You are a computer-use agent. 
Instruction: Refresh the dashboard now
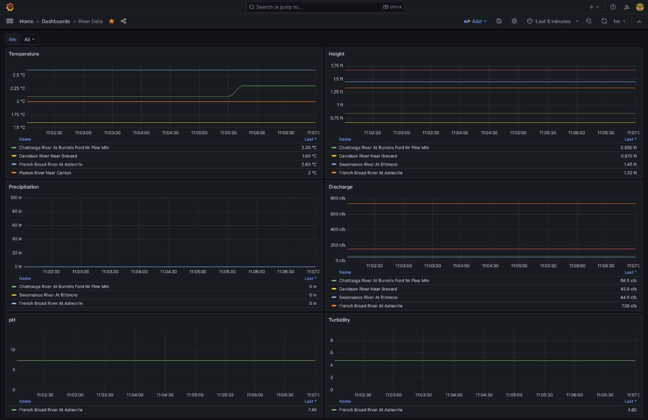click(x=604, y=21)
